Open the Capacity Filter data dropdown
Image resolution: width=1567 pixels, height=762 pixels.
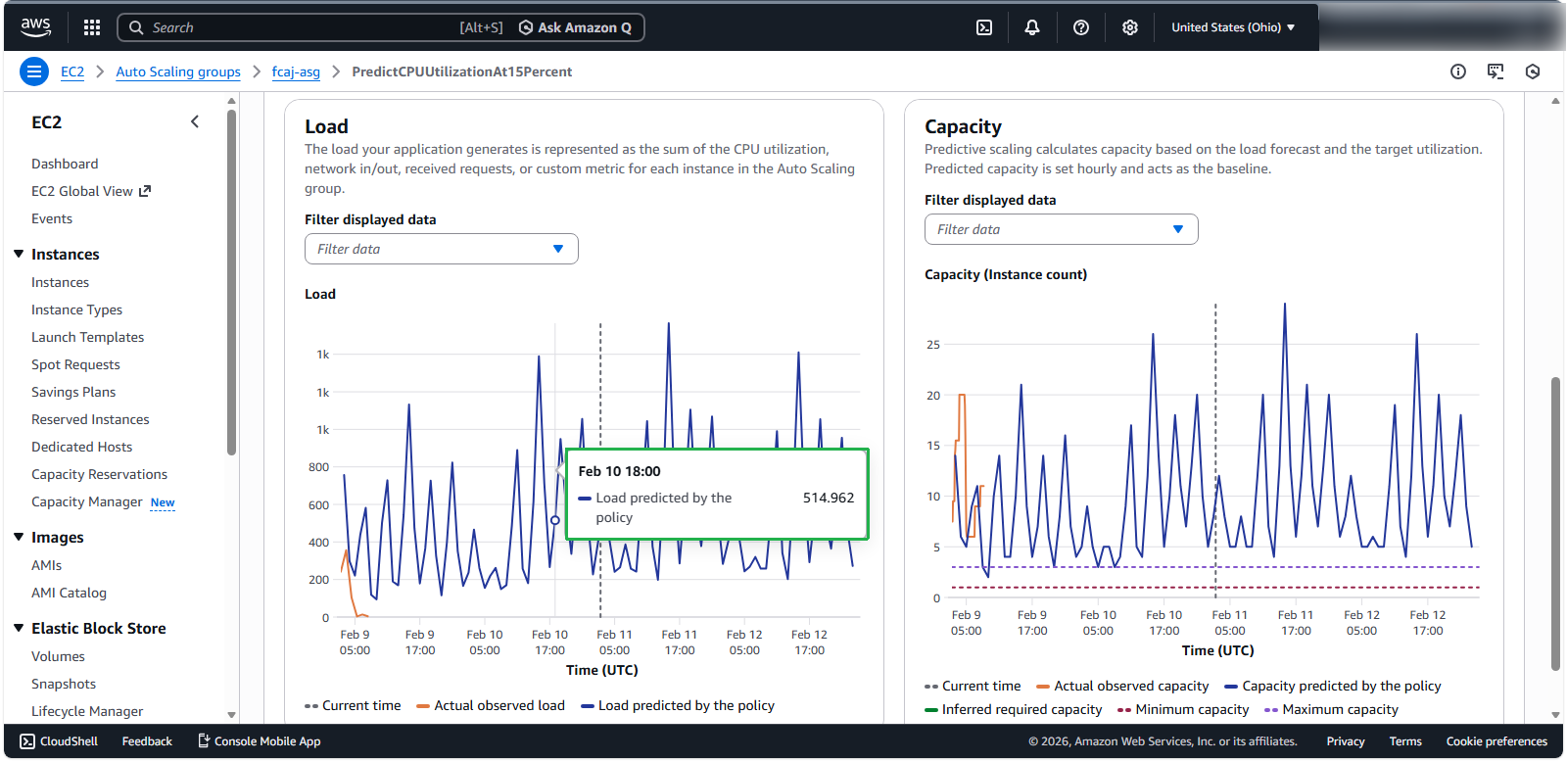click(x=1062, y=229)
